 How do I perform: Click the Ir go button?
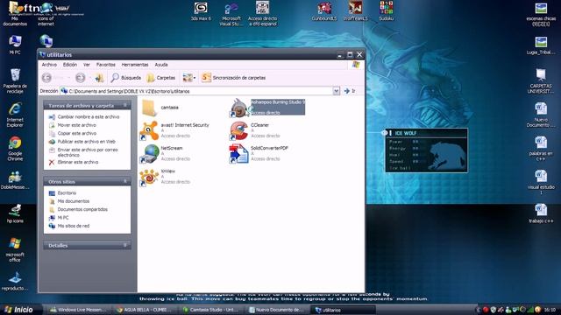point(350,91)
